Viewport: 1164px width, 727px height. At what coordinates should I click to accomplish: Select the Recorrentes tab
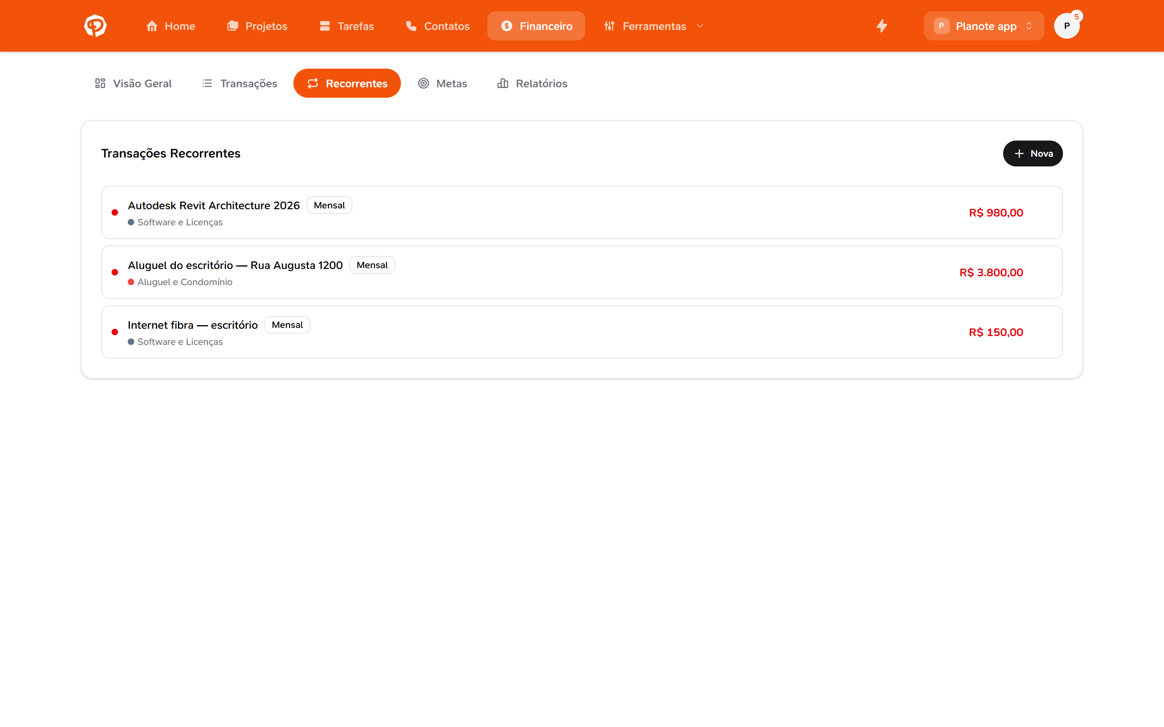347,83
